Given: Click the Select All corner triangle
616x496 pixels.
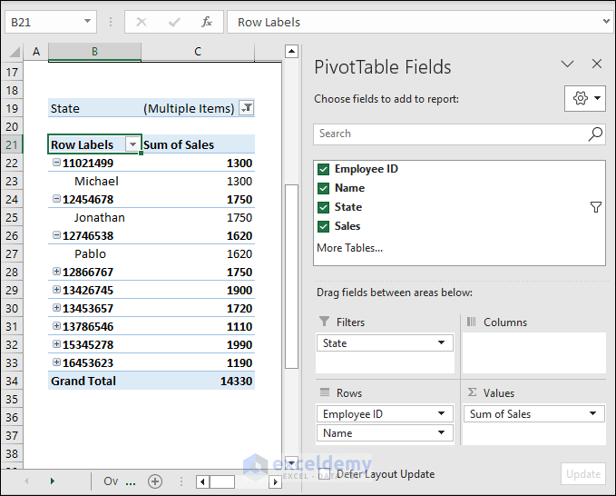Looking at the screenshot, I should (15, 52).
